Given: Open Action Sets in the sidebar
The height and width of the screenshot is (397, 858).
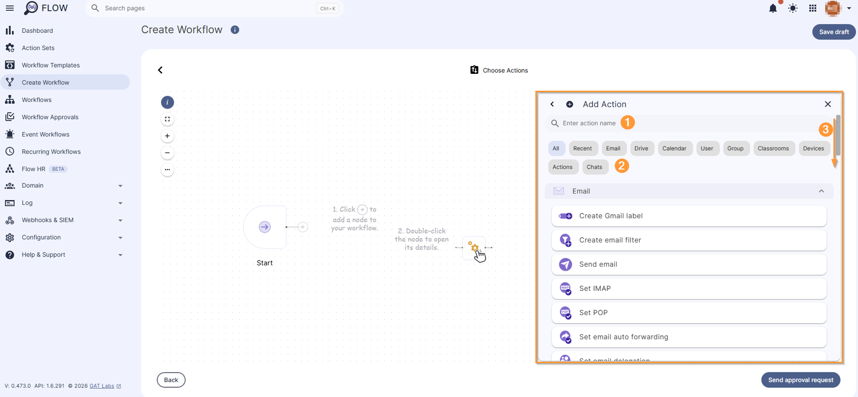Looking at the screenshot, I should click(x=65, y=48).
